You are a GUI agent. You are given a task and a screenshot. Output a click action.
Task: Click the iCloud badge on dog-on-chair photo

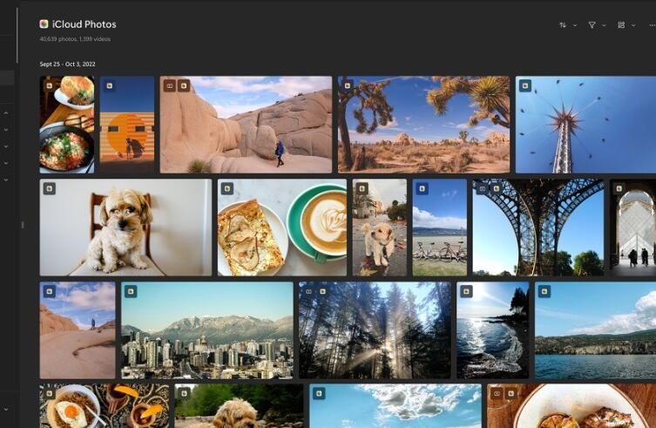coord(50,189)
